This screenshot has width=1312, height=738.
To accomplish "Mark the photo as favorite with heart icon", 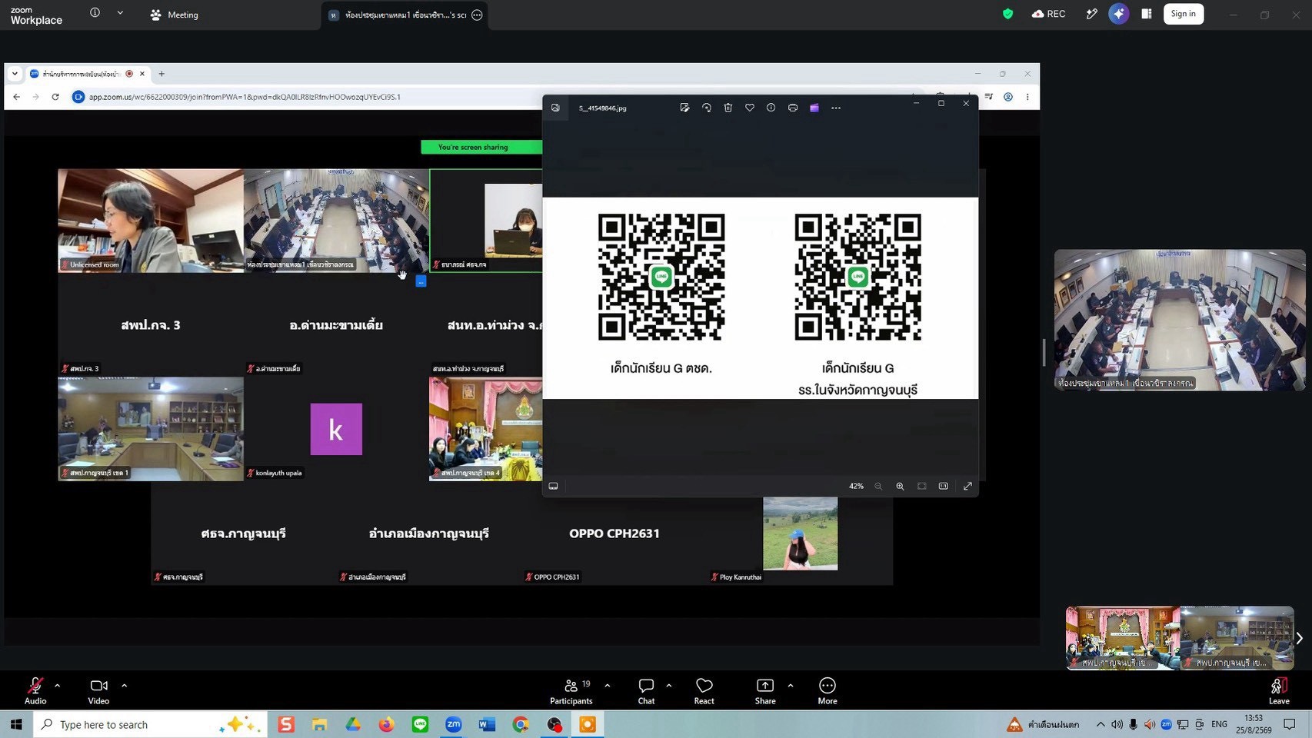I will click(749, 108).
